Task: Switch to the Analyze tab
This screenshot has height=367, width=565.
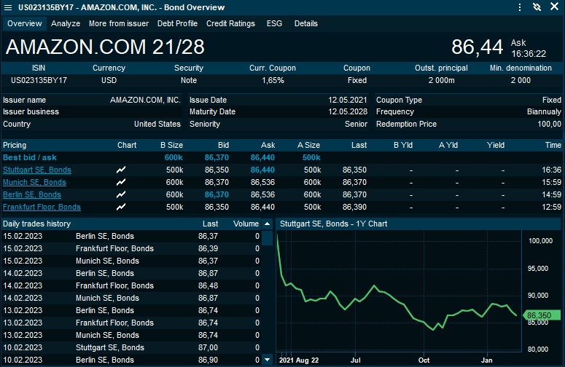Action: click(66, 23)
